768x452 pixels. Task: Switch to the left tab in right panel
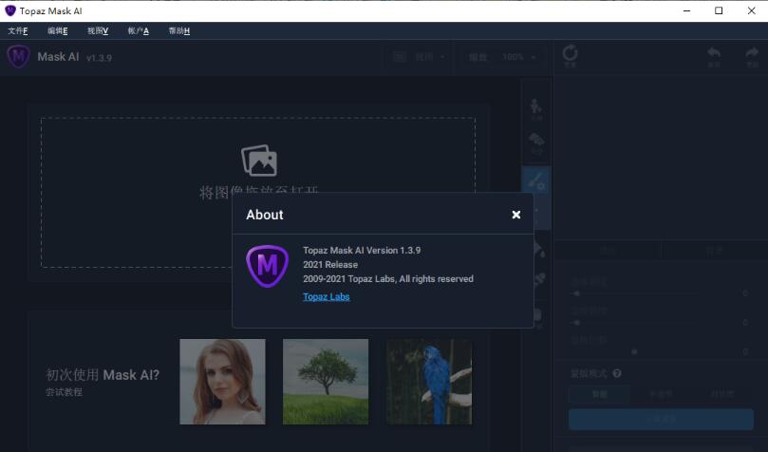coord(608,251)
